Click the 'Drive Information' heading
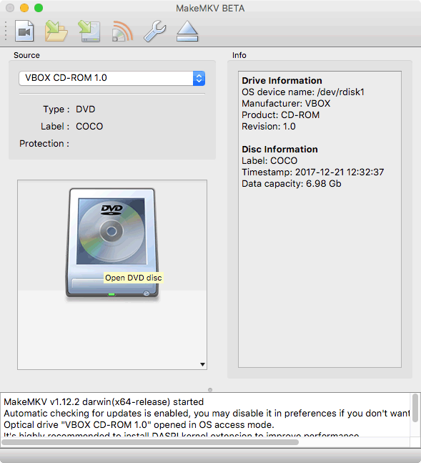This screenshot has width=421, height=463. click(282, 81)
